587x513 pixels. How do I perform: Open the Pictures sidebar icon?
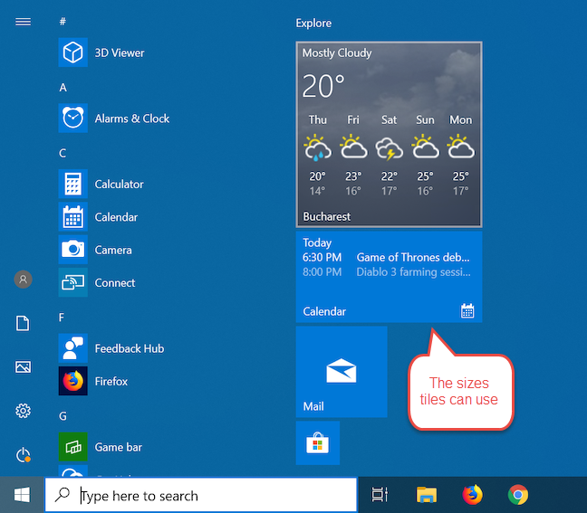pyautogui.click(x=23, y=366)
